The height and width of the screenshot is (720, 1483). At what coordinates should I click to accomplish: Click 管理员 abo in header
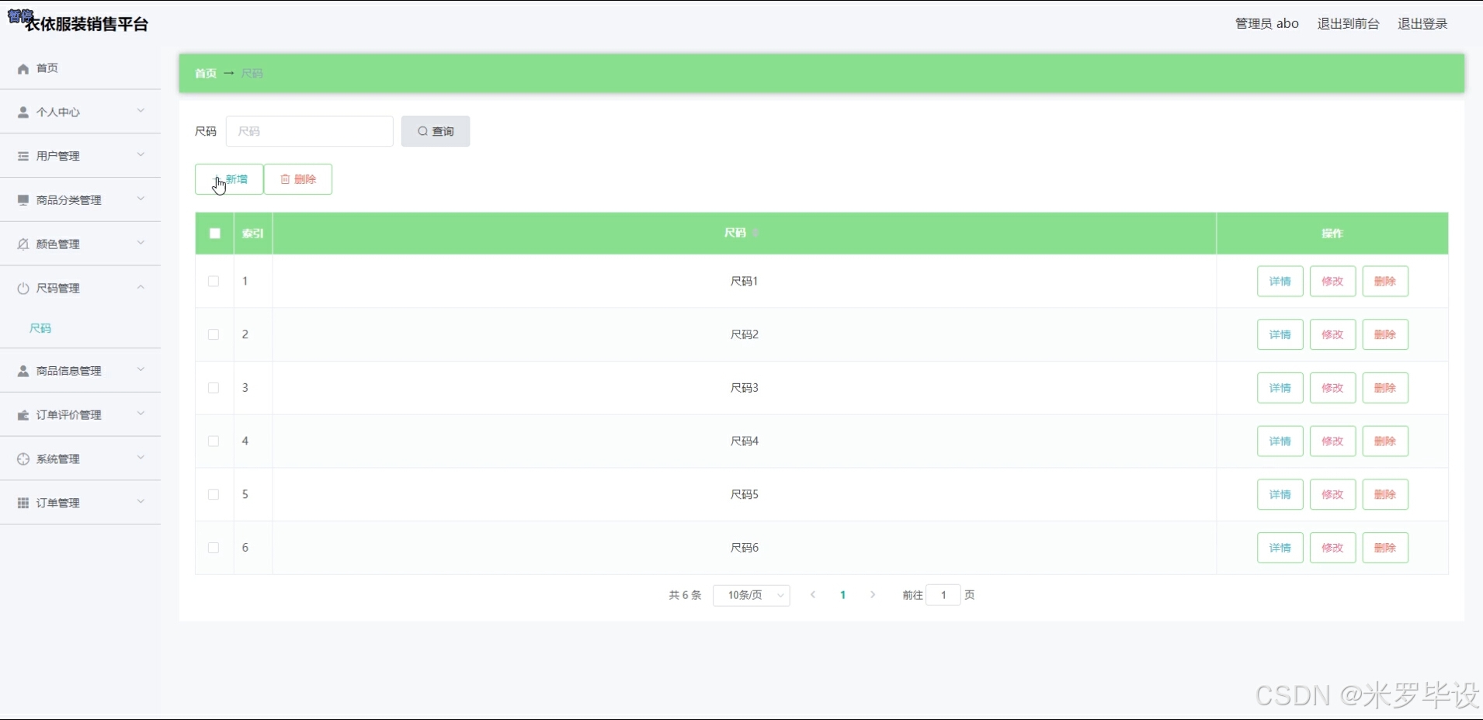1267,23
